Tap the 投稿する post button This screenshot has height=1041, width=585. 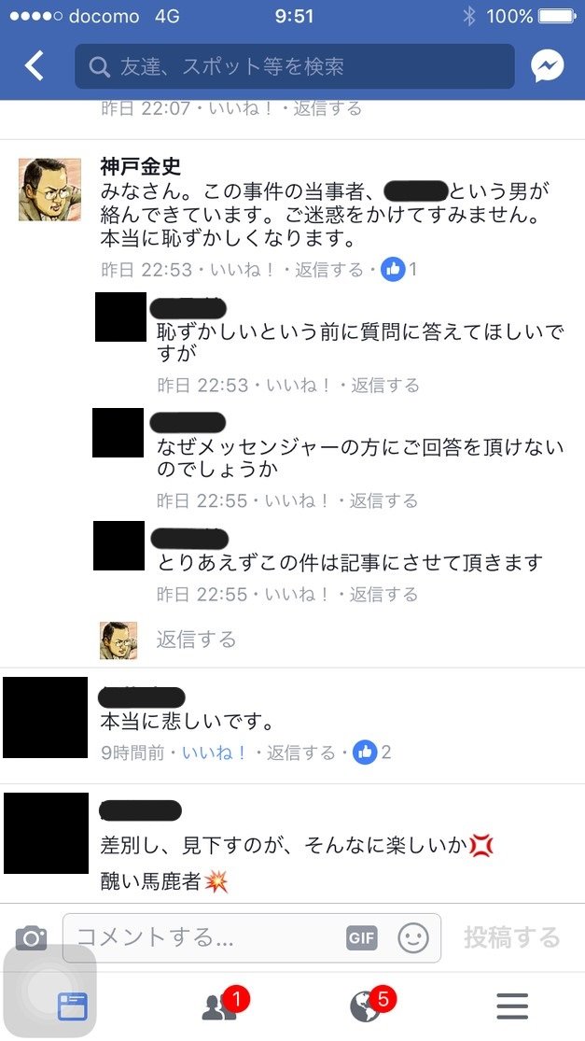511,937
